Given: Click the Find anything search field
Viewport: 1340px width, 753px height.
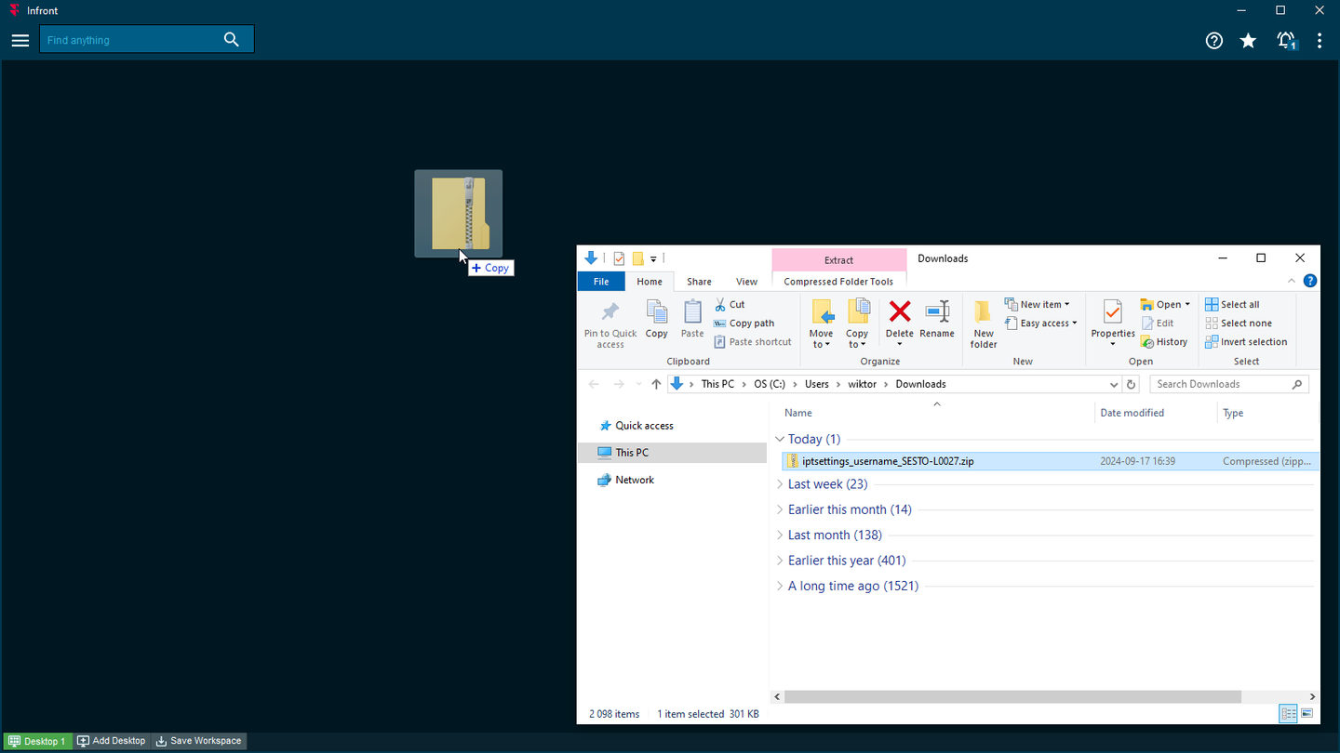Looking at the screenshot, I should [x=130, y=40].
